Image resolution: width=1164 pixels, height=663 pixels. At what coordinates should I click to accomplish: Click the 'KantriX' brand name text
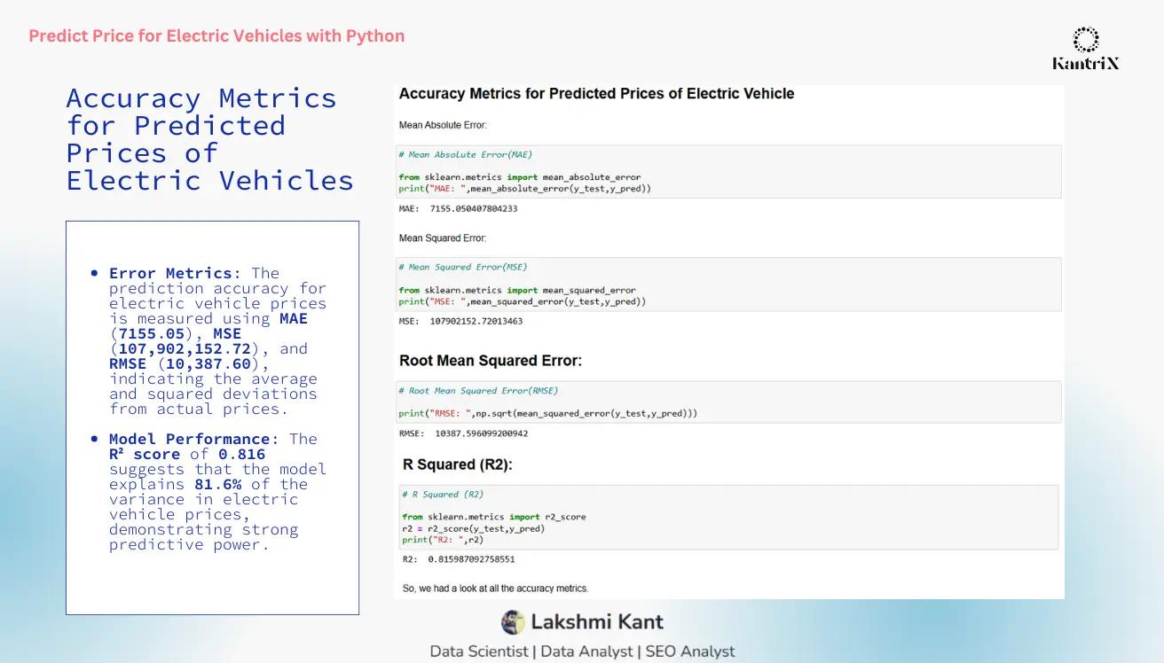pos(1086,63)
